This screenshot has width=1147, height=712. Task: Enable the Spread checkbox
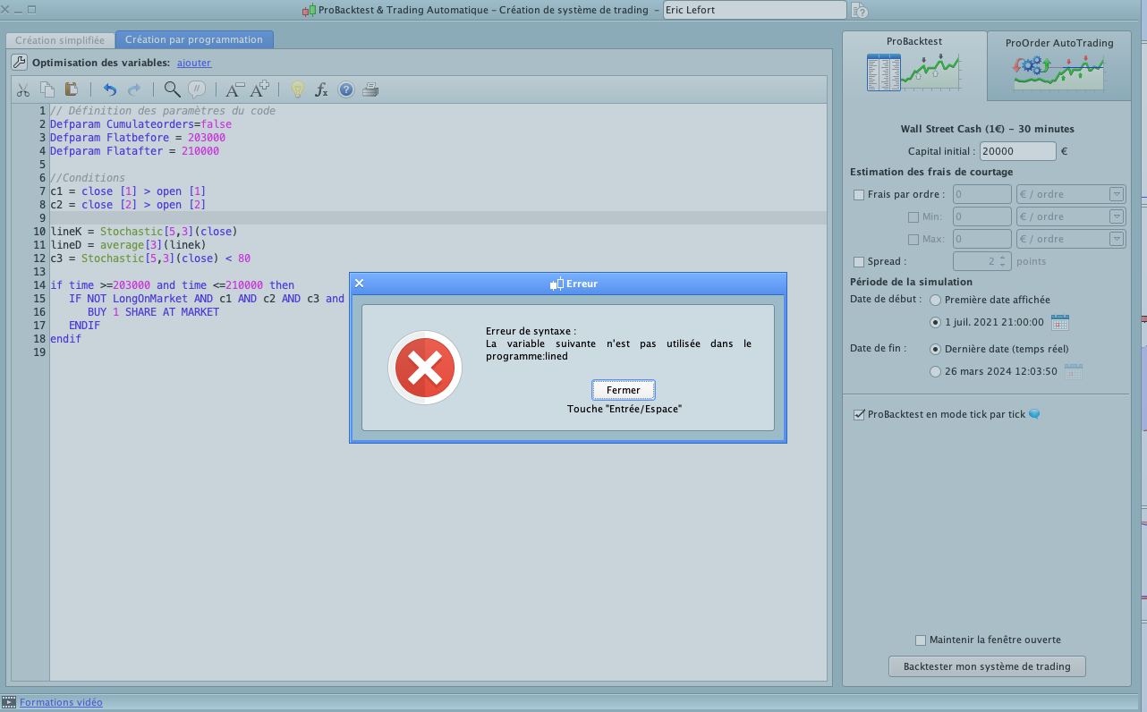click(859, 261)
